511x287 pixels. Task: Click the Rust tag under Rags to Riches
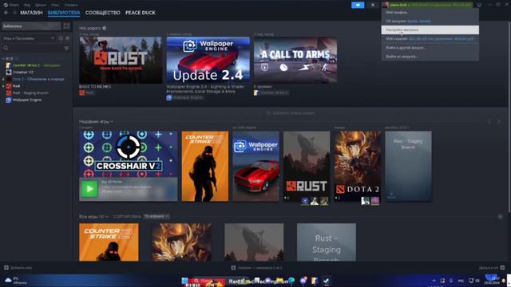click(87, 92)
